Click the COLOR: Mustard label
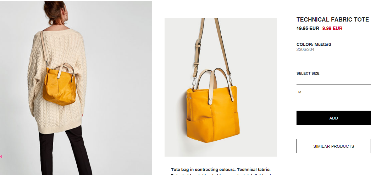This screenshot has height=175, width=371. [314, 44]
